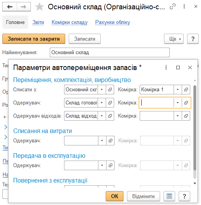The width and height of the screenshot is (201, 205).
Task: Click Переміщення, комплектація, виробництво heading
Action: (72, 80)
